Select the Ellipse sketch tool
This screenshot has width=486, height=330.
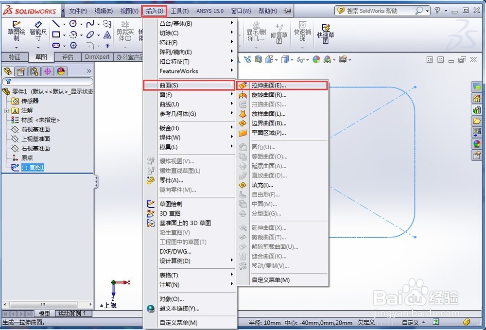[90, 35]
